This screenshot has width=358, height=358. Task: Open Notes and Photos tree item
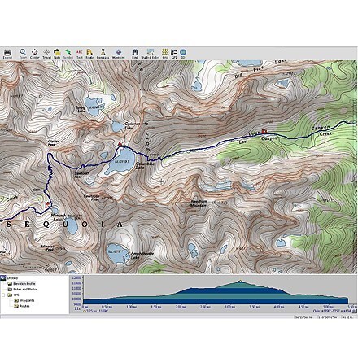click(25, 290)
